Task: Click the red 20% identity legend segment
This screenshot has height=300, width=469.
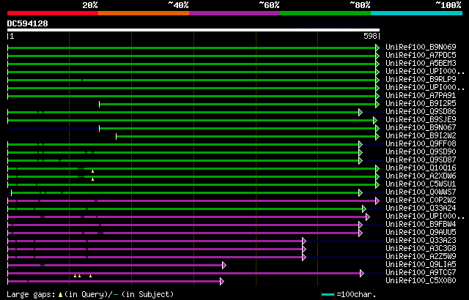Action: point(53,13)
